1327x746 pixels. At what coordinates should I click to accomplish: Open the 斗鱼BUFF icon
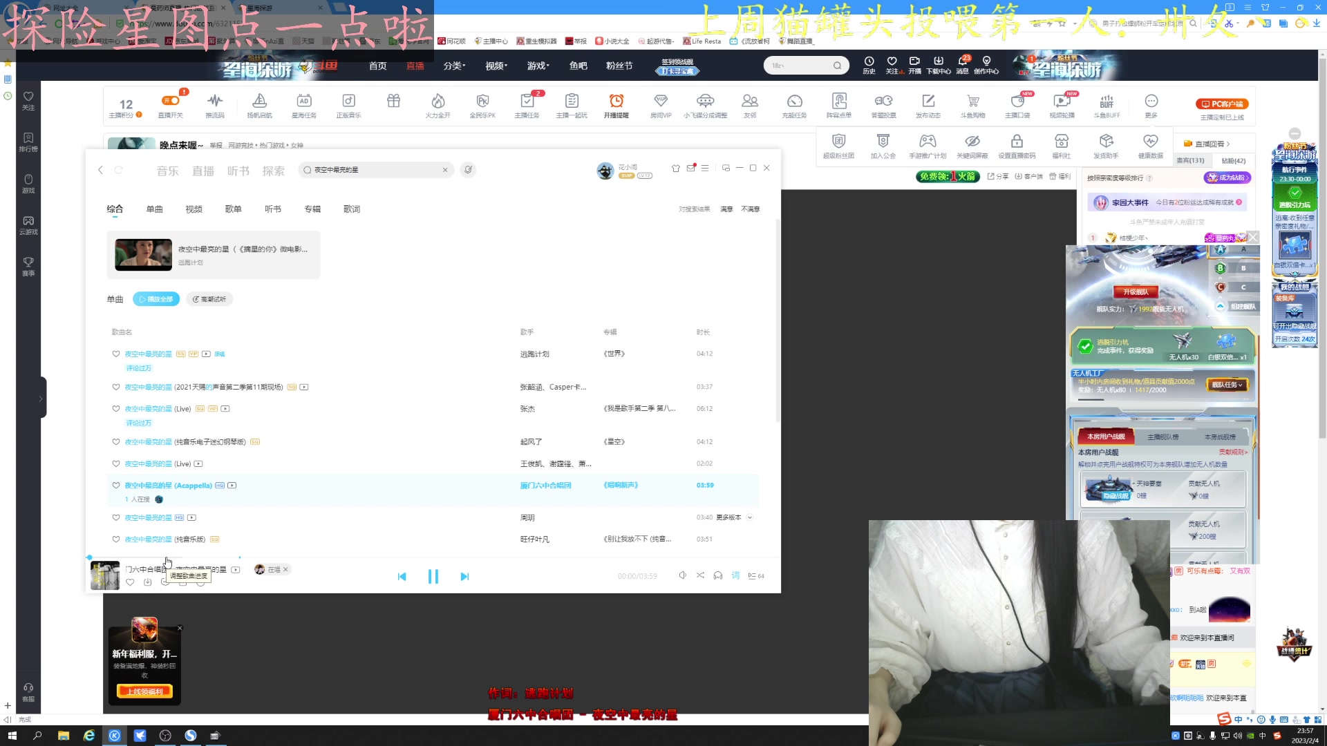coord(1107,105)
